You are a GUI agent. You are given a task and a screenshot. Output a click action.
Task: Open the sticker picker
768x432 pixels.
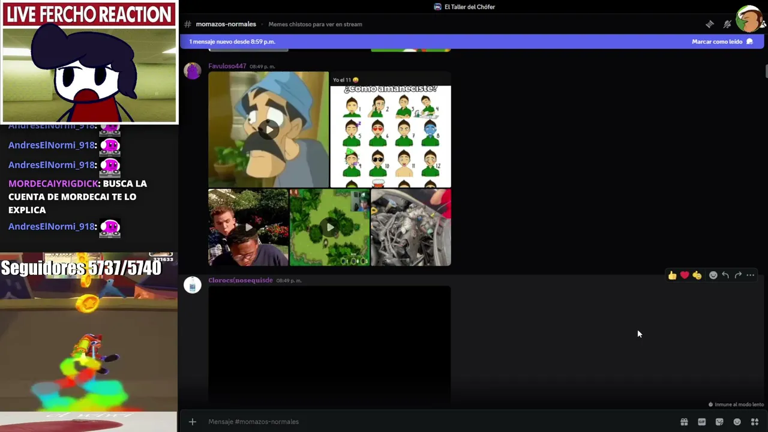719,422
